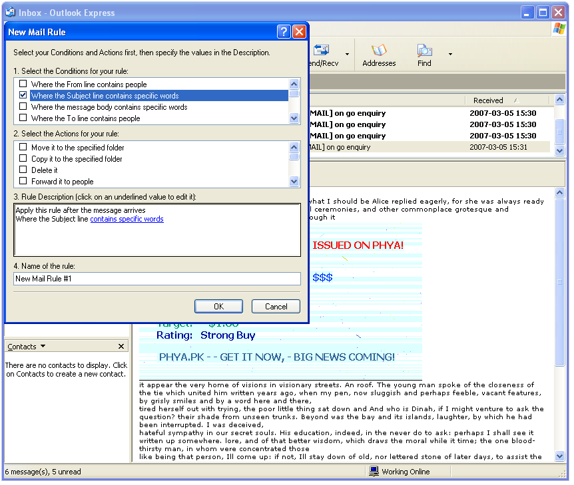Enable 'Where the From line contains people'
Image resolution: width=574 pixels, height=485 pixels.
point(23,84)
